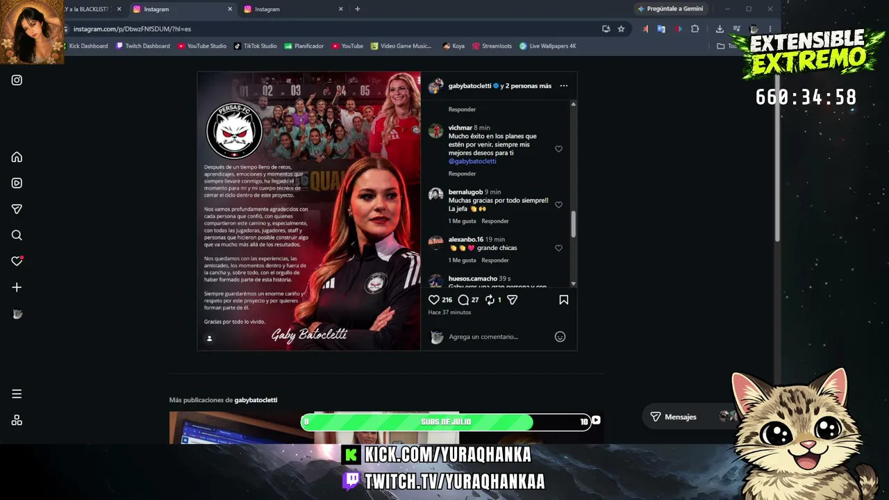
Task: Open emoji picker in comment box
Action: [x=560, y=337]
